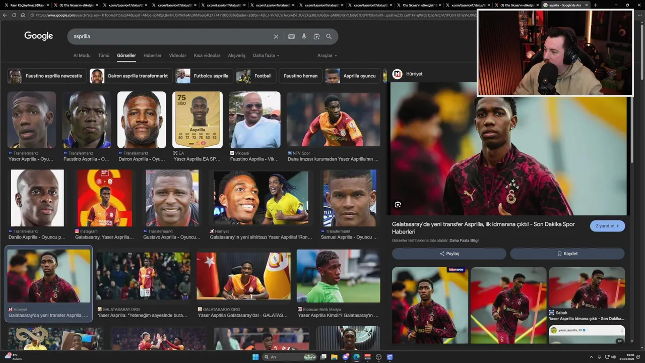Open the Faustino Asprilla Transfermarkt thumbnail

86,120
